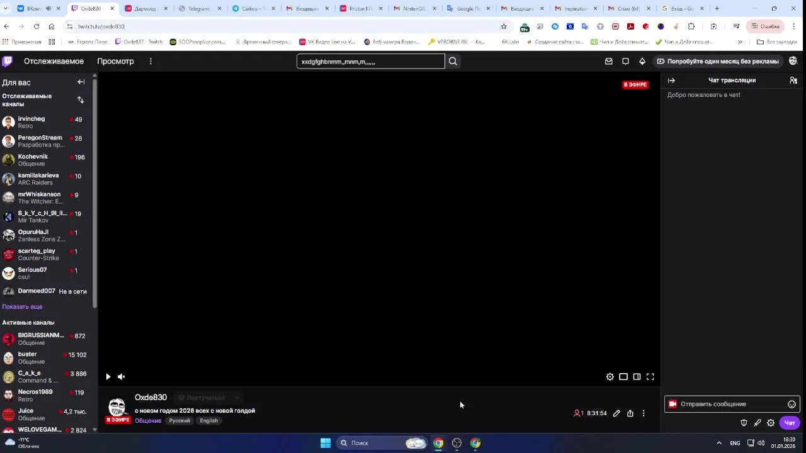The image size is (806, 453).
Task: Open the Chrome extensions puzzle icon
Action: click(x=691, y=26)
